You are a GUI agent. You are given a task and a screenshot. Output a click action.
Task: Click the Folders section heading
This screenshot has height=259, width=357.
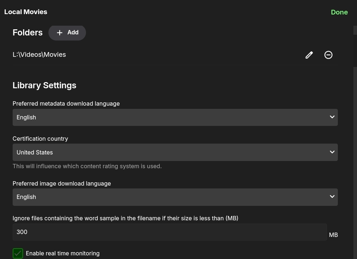[x=27, y=33]
